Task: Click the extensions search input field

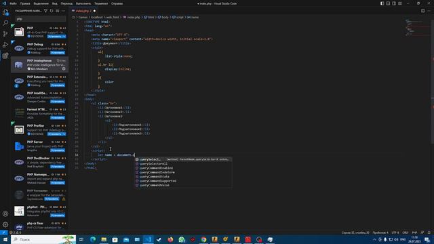Action: 41,19
